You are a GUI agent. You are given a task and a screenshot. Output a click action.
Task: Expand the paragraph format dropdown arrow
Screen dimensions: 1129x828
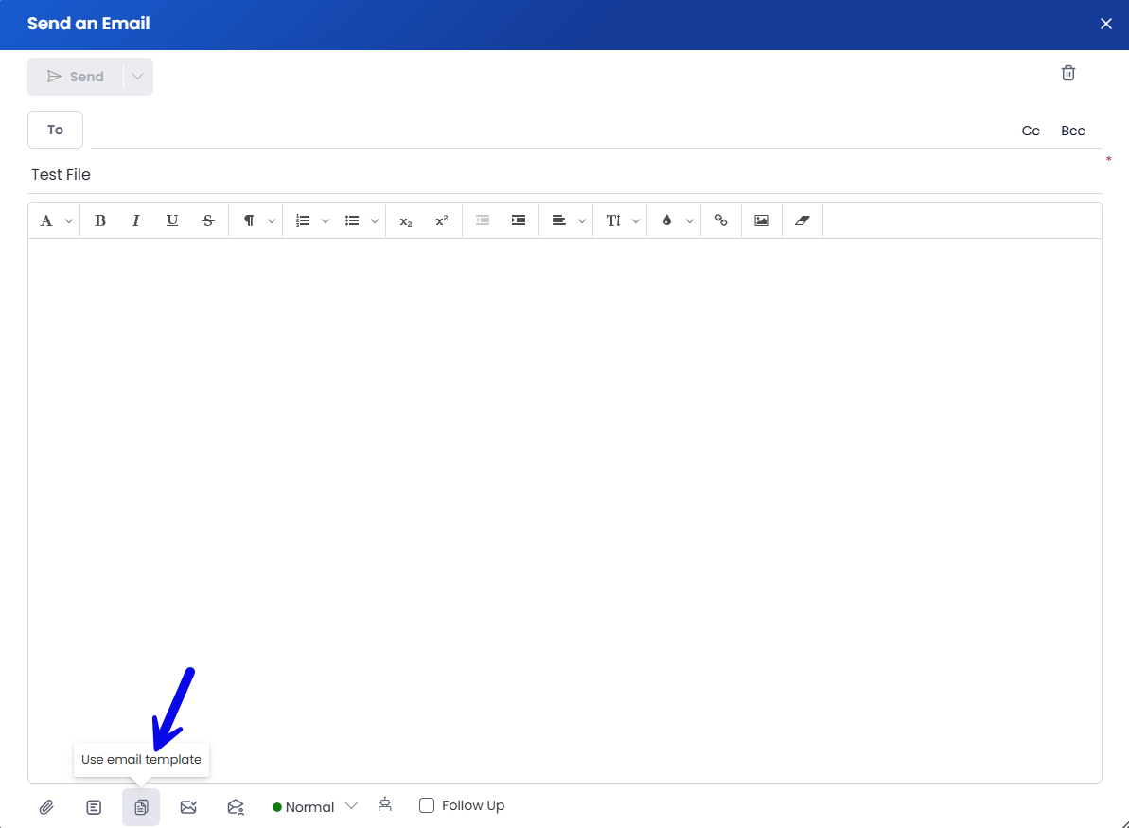pos(272,221)
